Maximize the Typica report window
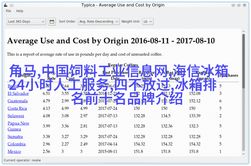Image resolution: width=251 pixels, height=166 pixels. 239,5
